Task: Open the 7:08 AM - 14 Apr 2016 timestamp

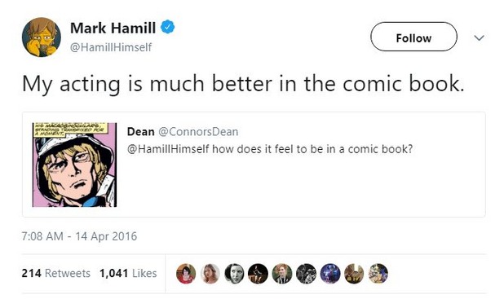Action: [79, 236]
